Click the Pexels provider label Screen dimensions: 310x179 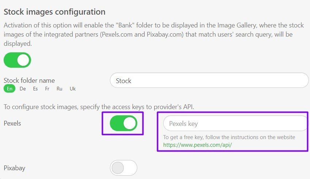[12, 123]
